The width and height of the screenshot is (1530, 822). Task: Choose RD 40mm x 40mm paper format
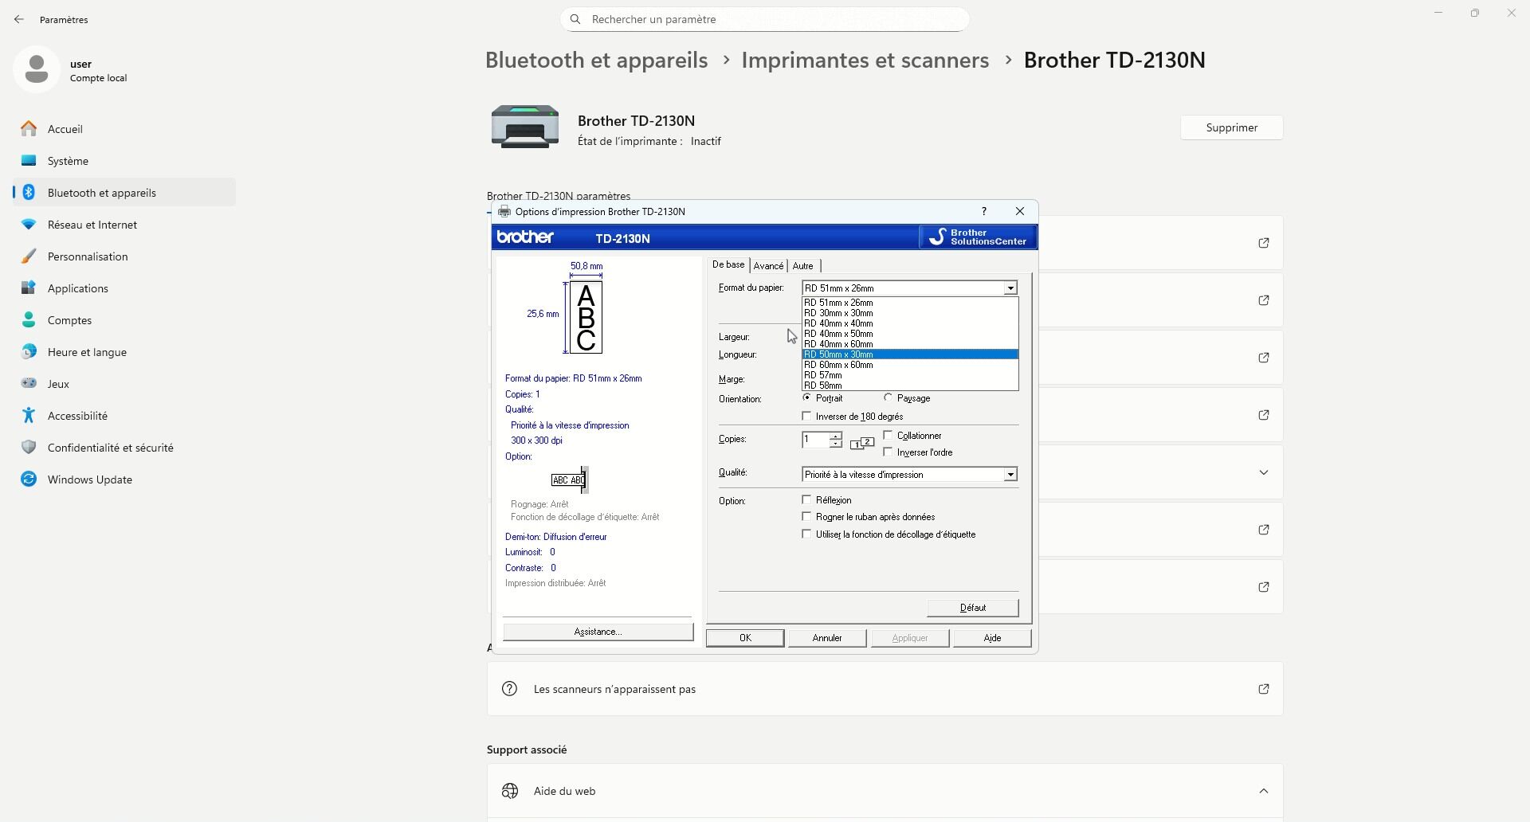pyautogui.click(x=910, y=323)
